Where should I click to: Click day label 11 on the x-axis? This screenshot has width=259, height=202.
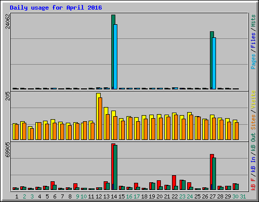point(91,196)
